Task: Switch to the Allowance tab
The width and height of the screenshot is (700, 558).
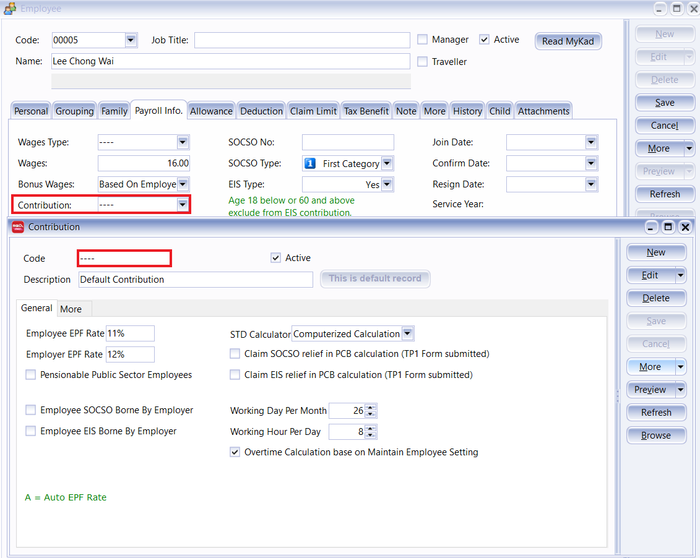Action: tap(211, 111)
